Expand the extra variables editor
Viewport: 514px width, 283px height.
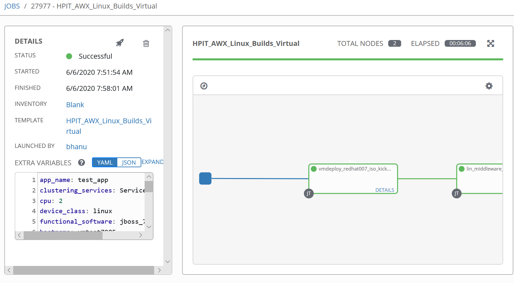[x=152, y=162]
